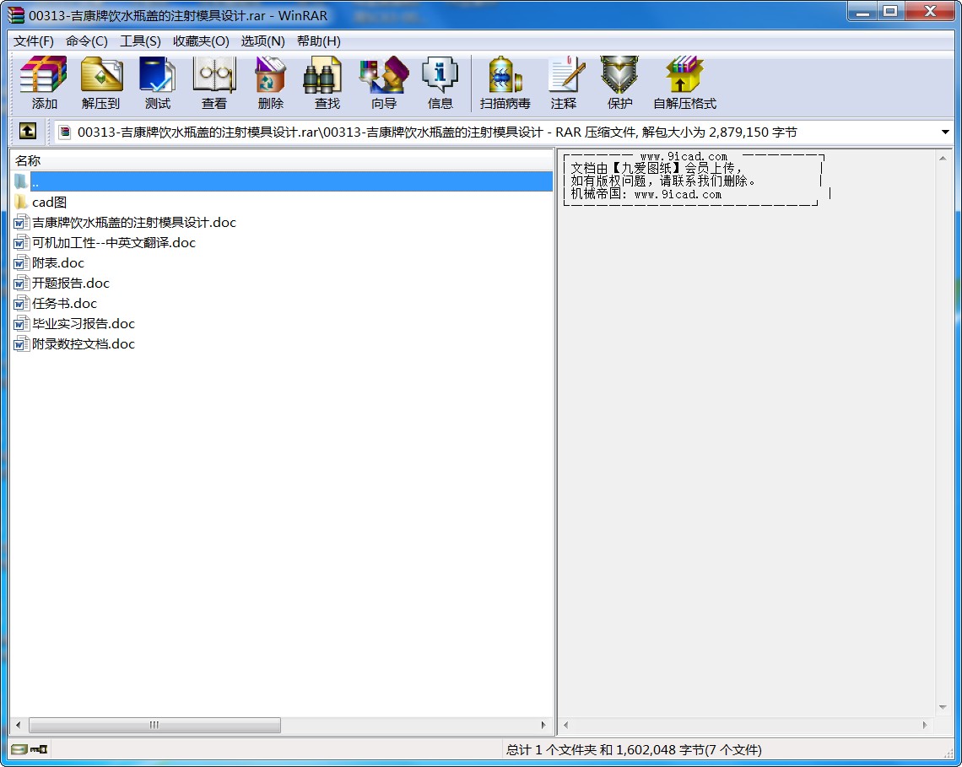Open the 收藏夹(O) menu
The height and width of the screenshot is (767, 962).
coord(201,41)
